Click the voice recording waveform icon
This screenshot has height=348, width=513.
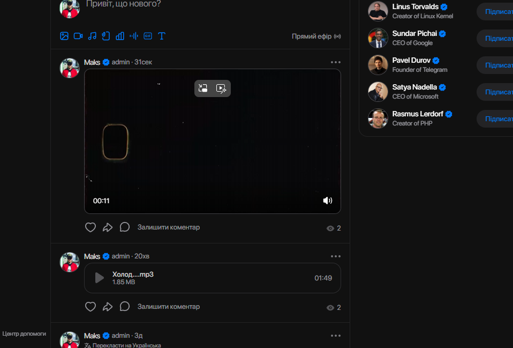coord(134,36)
